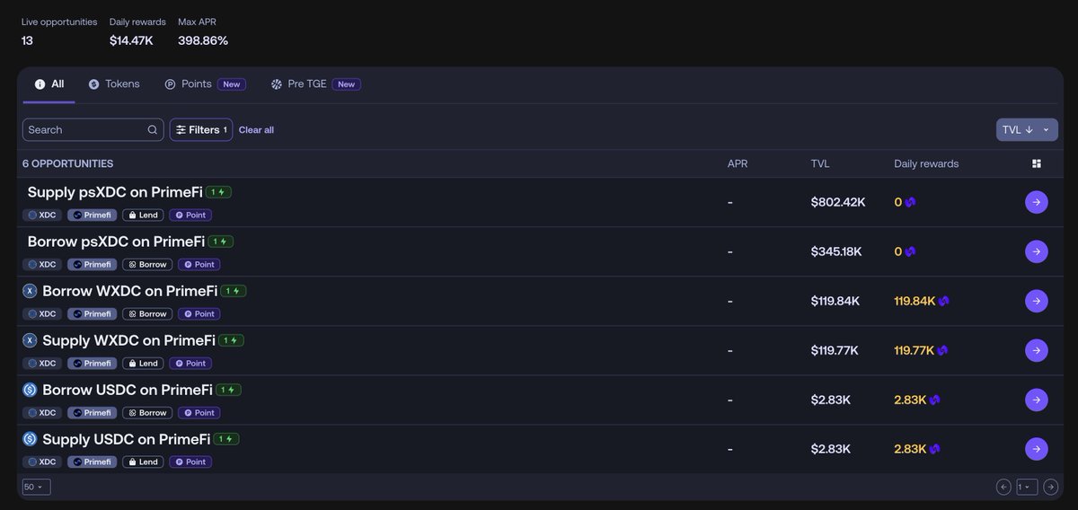This screenshot has width=1078, height=510.
Task: Open Supply psXDC on PrimeFi opportunity title
Action: coord(116,192)
